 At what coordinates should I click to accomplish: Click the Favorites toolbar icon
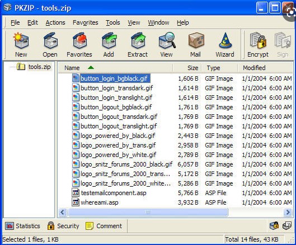[x=79, y=40]
